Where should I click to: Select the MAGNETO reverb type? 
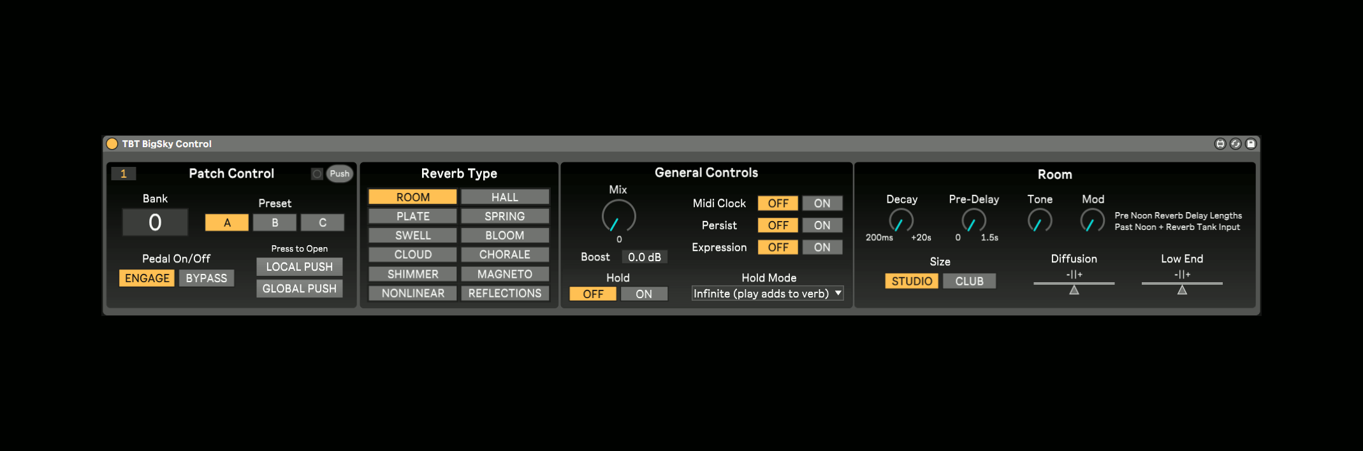pyautogui.click(x=505, y=274)
